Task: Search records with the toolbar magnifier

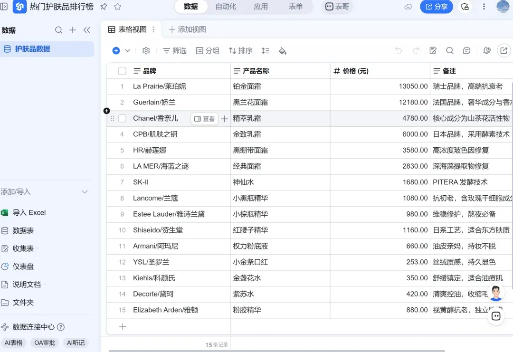Action: [x=450, y=50]
